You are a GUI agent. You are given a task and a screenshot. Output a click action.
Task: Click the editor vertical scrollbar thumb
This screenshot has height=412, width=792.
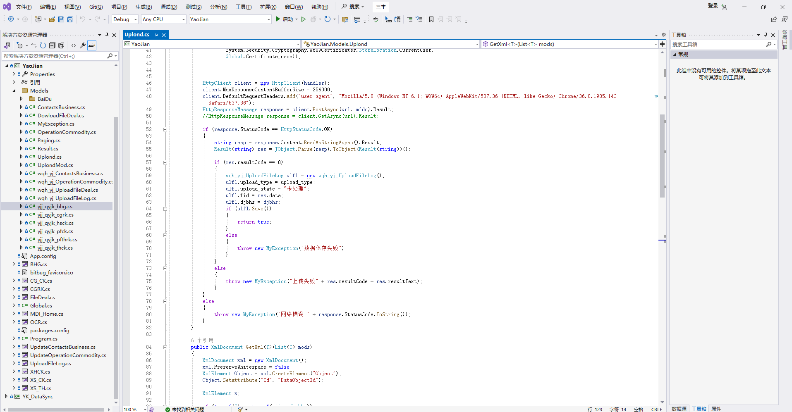click(x=662, y=156)
